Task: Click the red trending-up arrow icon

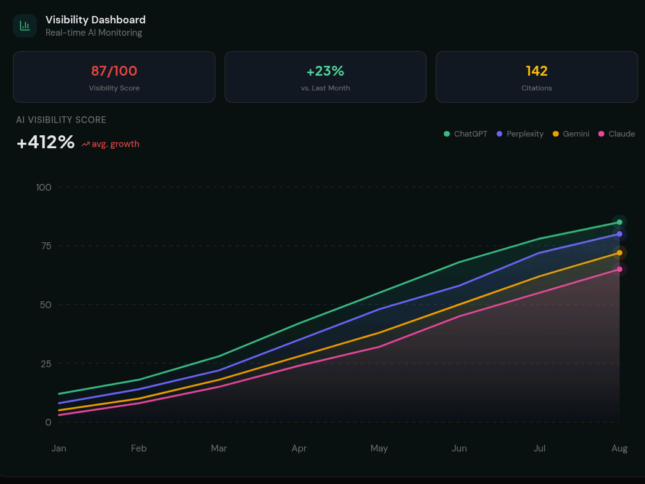Action: (x=86, y=145)
